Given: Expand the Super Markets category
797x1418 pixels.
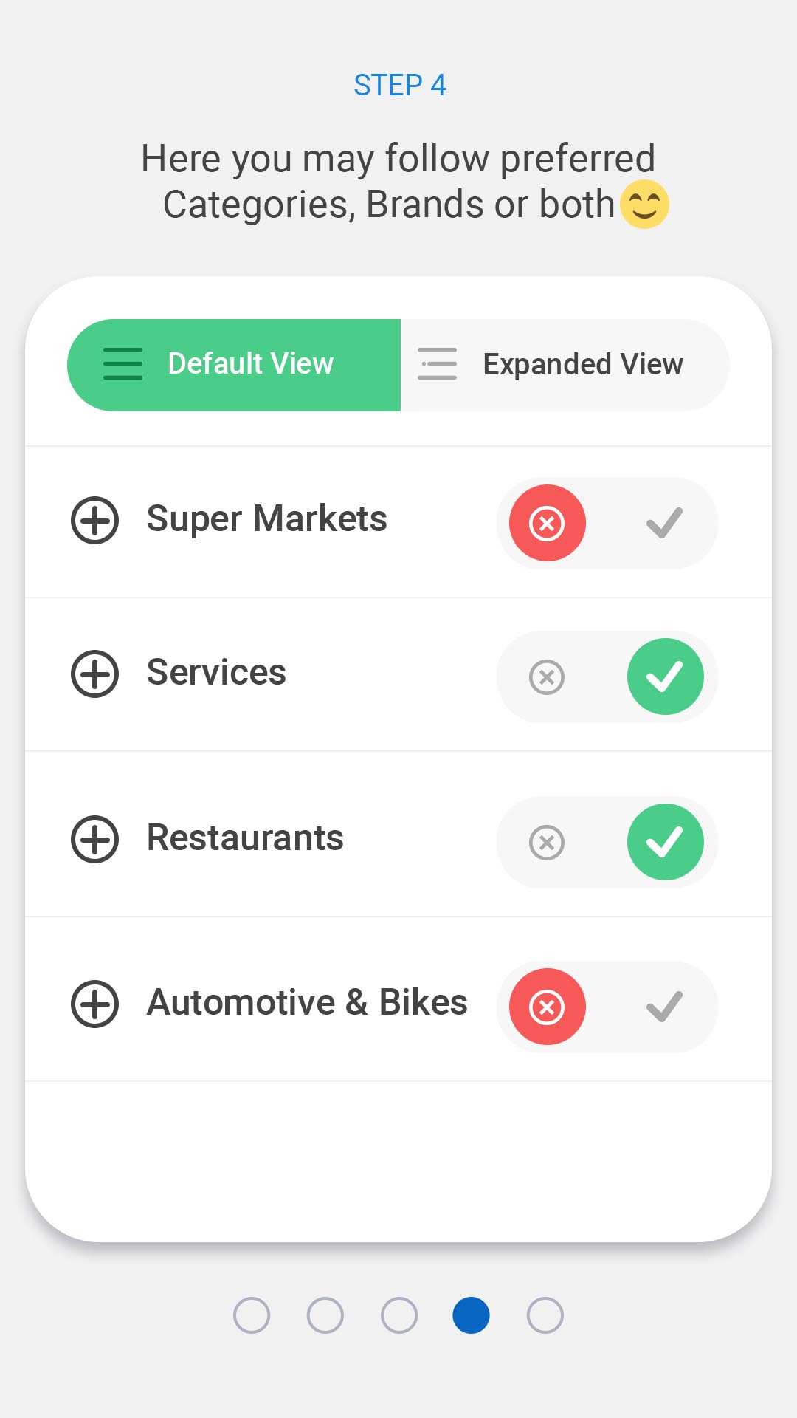Looking at the screenshot, I should click(94, 521).
